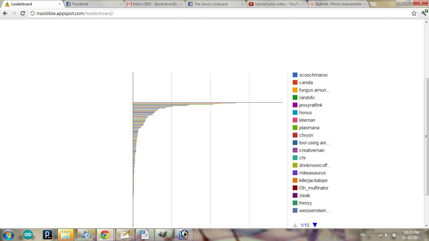
Task: Click the site info globe icon
Action: click(x=33, y=13)
